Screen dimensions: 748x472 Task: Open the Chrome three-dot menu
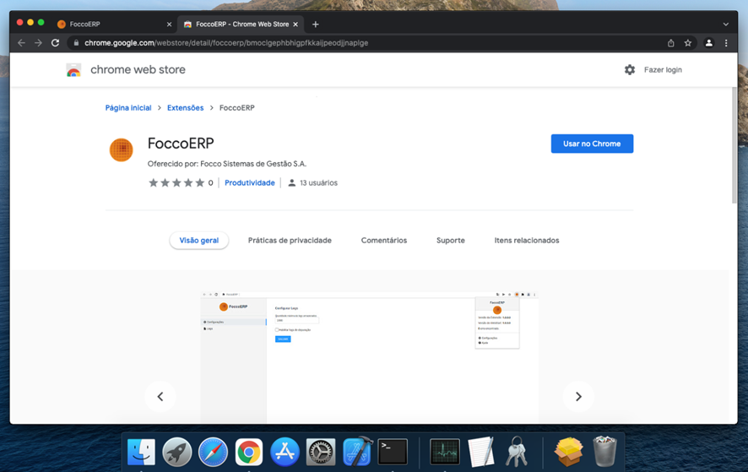[x=726, y=43]
